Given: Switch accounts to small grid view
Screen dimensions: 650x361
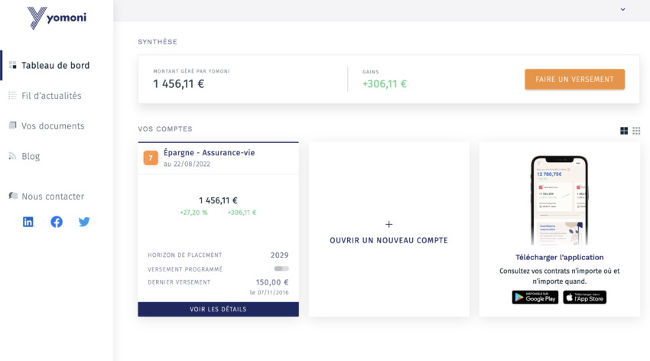Looking at the screenshot, I should click(x=636, y=131).
